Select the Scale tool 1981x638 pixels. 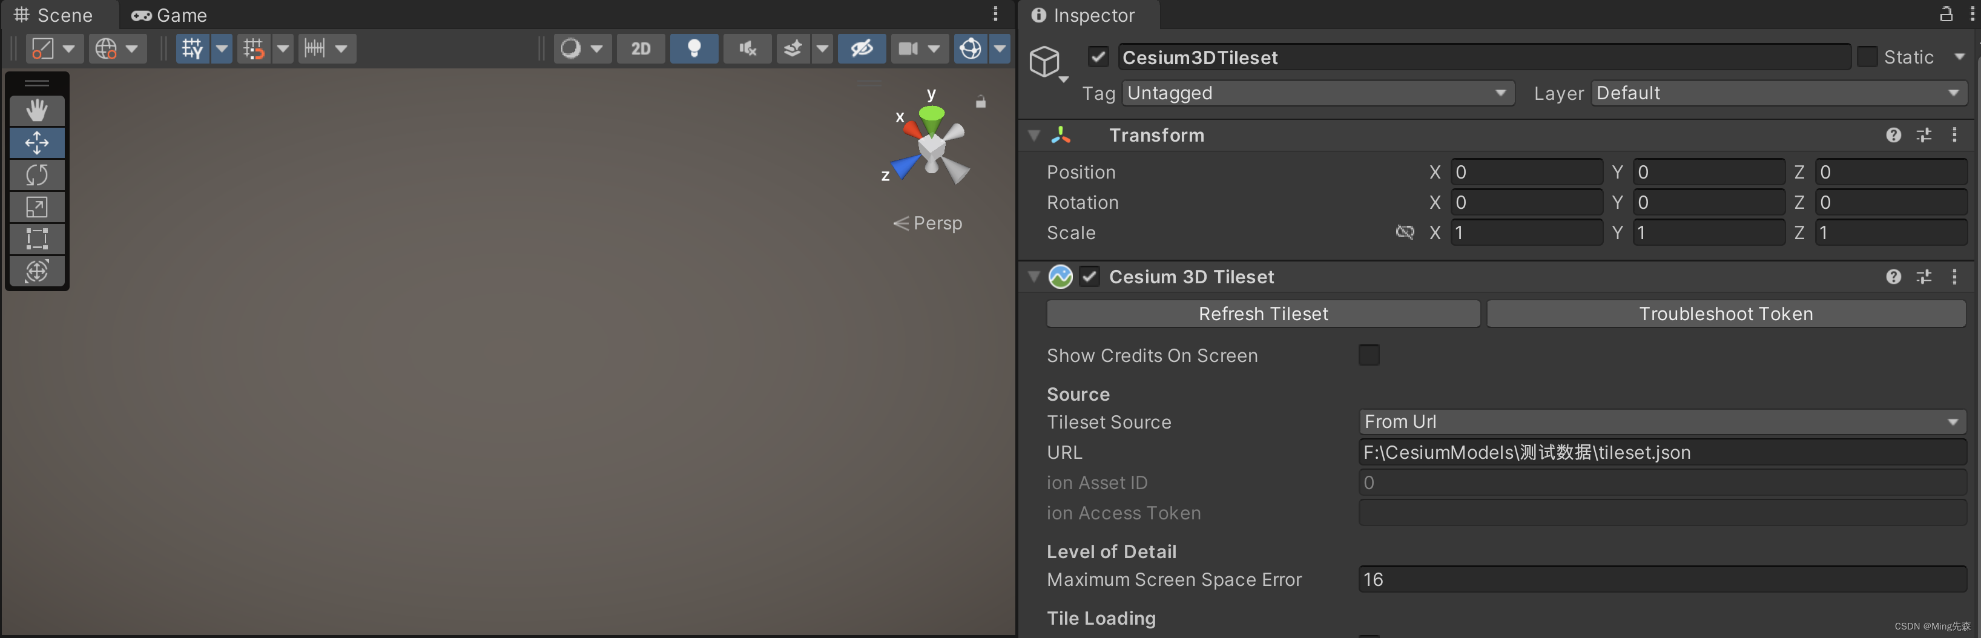click(x=37, y=207)
